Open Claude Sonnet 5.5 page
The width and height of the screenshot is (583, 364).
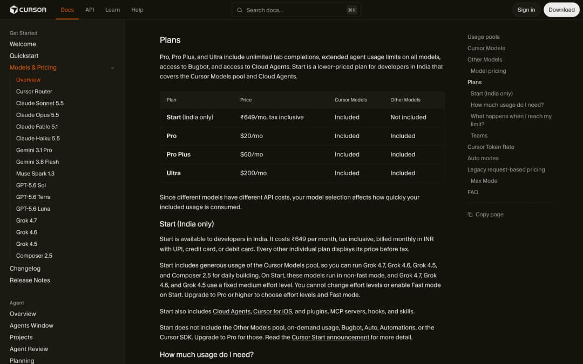40,103
